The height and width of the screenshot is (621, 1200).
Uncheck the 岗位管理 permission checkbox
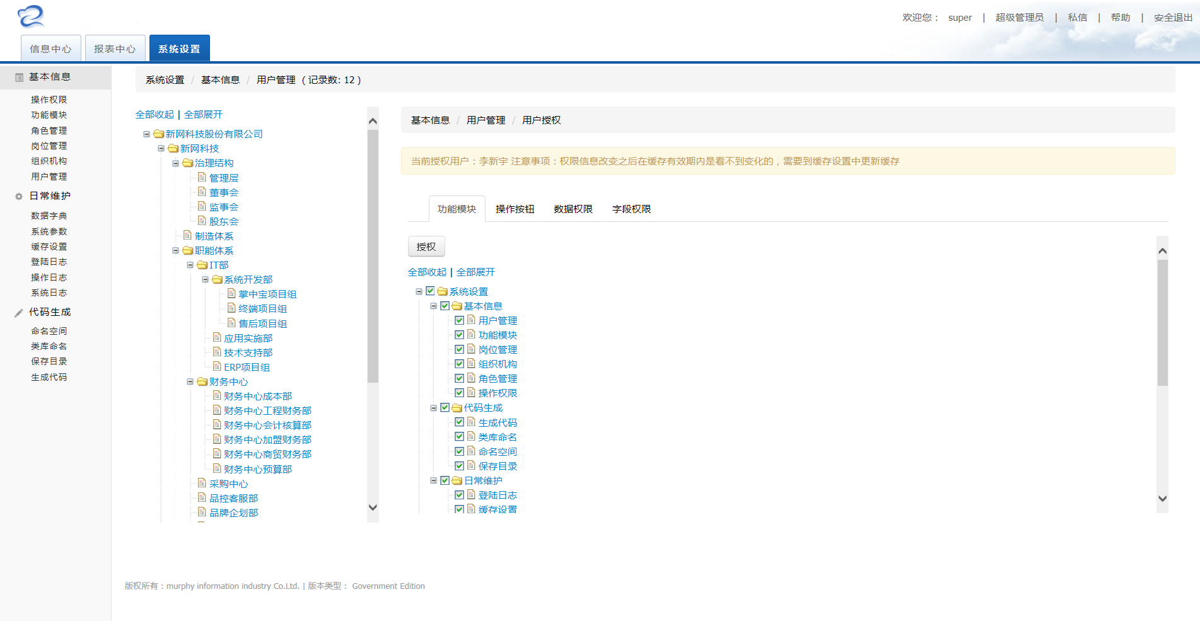pyautogui.click(x=460, y=349)
